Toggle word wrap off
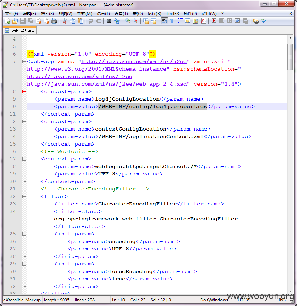This screenshot has height=306, width=297. (164, 21)
